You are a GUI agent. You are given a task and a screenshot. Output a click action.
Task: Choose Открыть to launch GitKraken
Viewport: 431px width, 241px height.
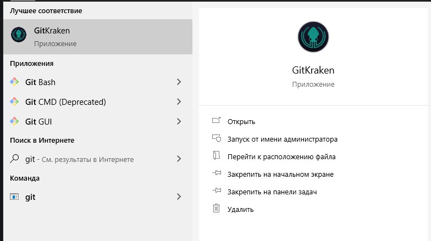coord(241,122)
